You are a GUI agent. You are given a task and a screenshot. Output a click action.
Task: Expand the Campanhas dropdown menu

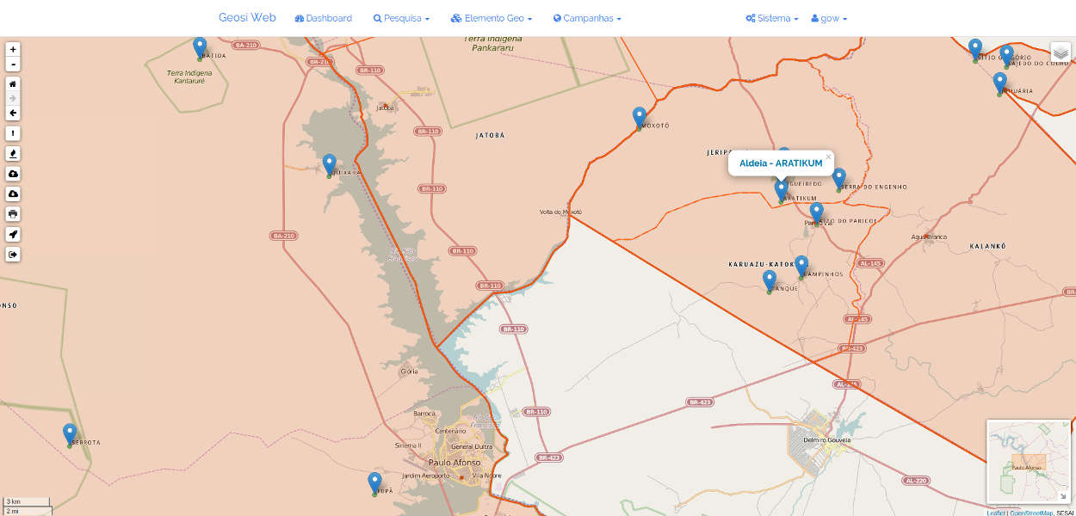click(x=587, y=18)
